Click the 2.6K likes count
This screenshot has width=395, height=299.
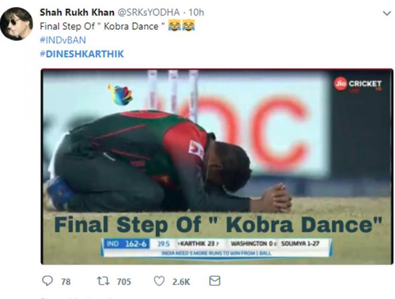[180, 282]
